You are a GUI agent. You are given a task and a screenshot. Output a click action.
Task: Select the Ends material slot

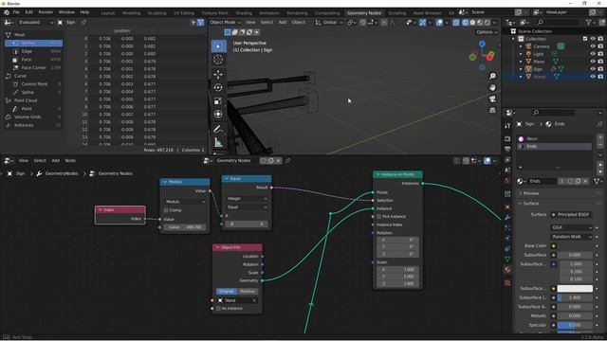[x=554, y=147]
